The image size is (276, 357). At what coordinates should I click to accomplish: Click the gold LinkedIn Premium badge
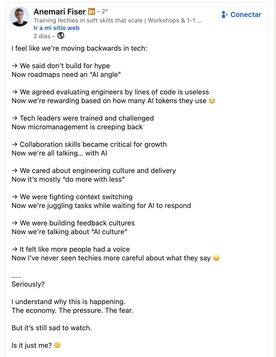(x=91, y=11)
